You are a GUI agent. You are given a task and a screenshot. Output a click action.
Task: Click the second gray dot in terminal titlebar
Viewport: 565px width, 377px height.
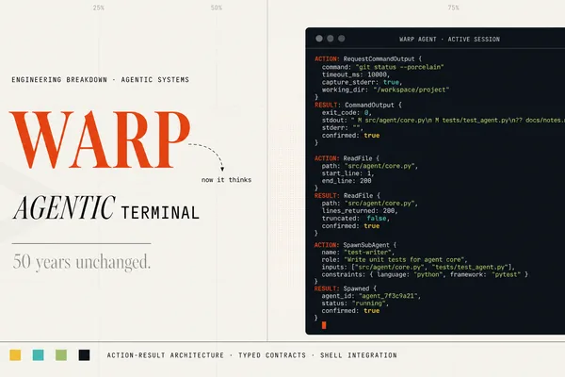coord(331,39)
